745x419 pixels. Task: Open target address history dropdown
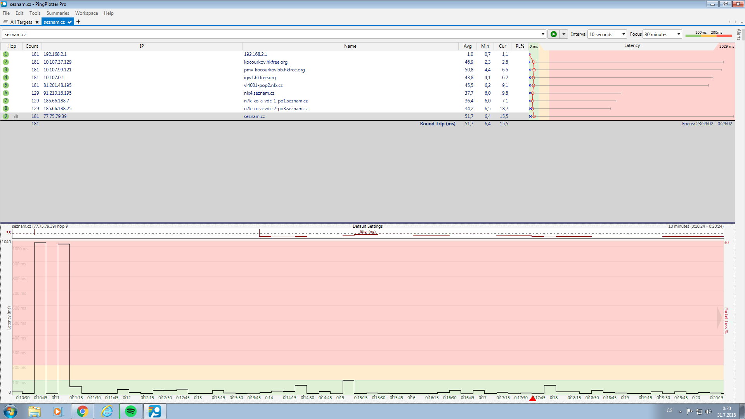(543, 34)
